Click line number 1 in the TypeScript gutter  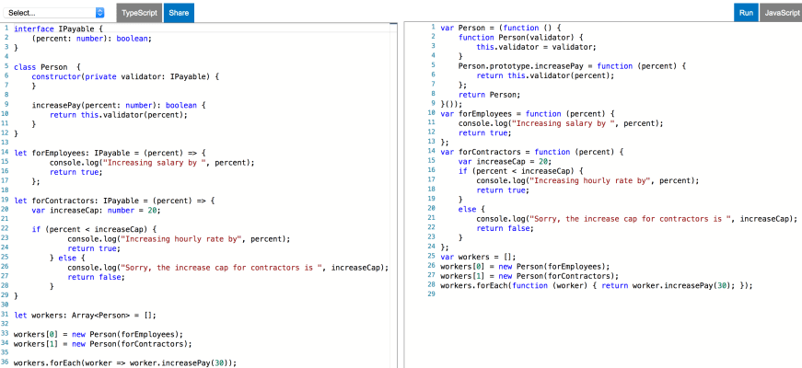tap(6, 29)
